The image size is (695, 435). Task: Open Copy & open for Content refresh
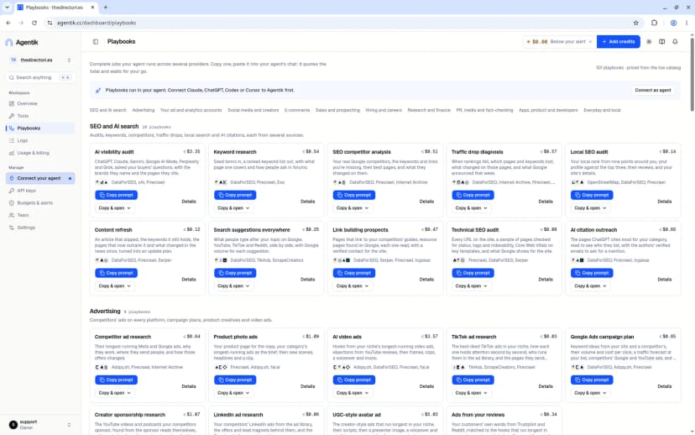(x=114, y=286)
